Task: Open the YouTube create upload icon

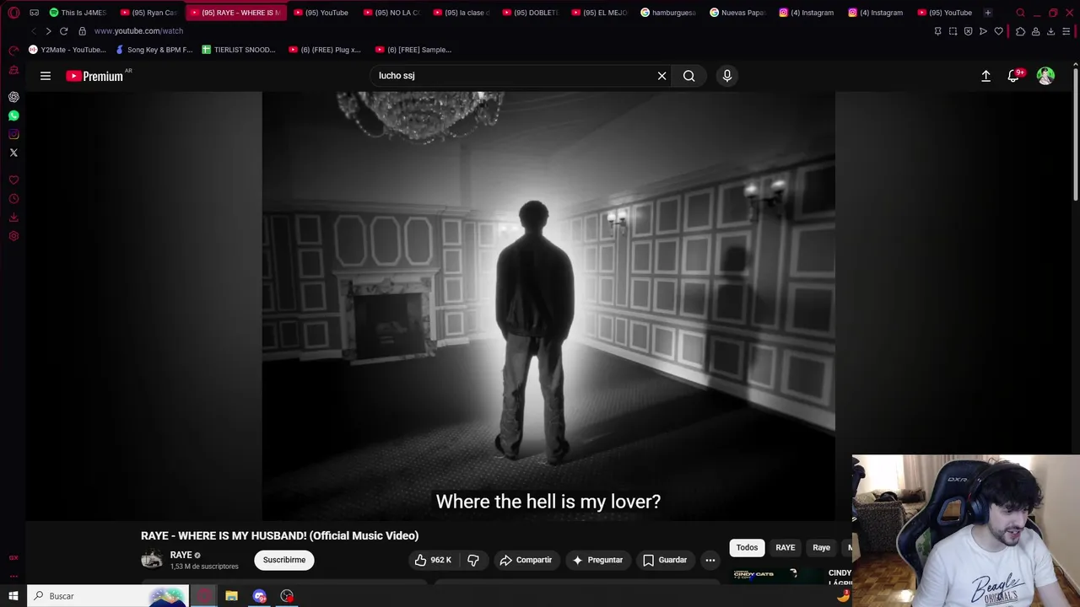Action: tap(985, 76)
